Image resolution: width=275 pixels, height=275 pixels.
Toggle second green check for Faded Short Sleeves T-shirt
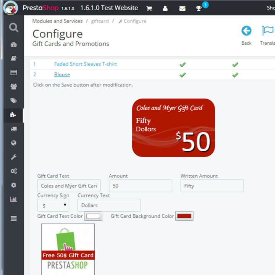[235, 65]
